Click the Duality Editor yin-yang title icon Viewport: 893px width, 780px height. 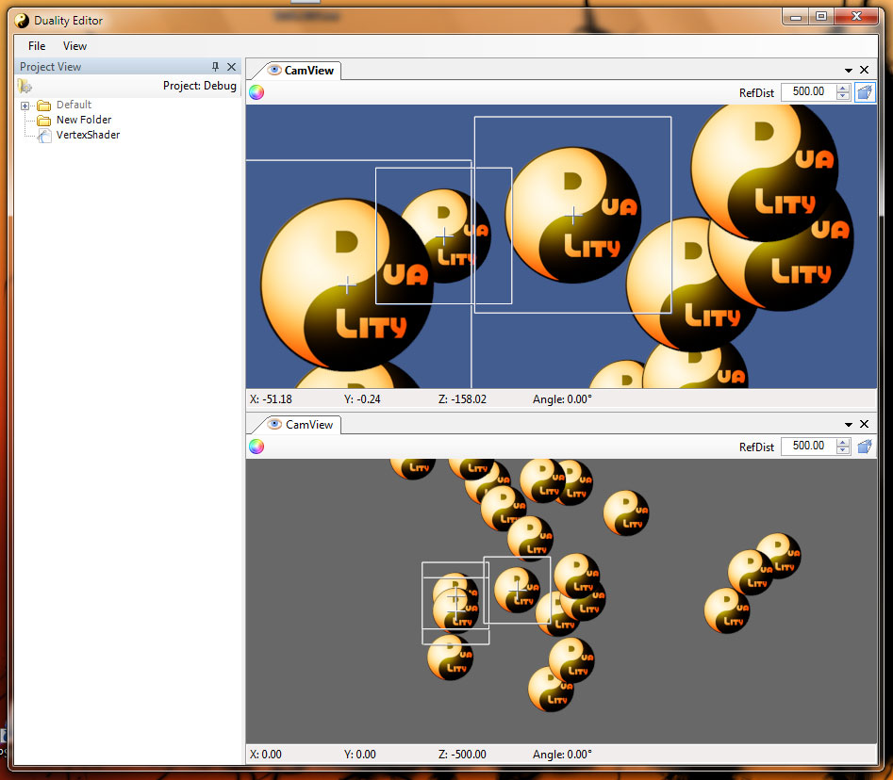tap(22, 21)
